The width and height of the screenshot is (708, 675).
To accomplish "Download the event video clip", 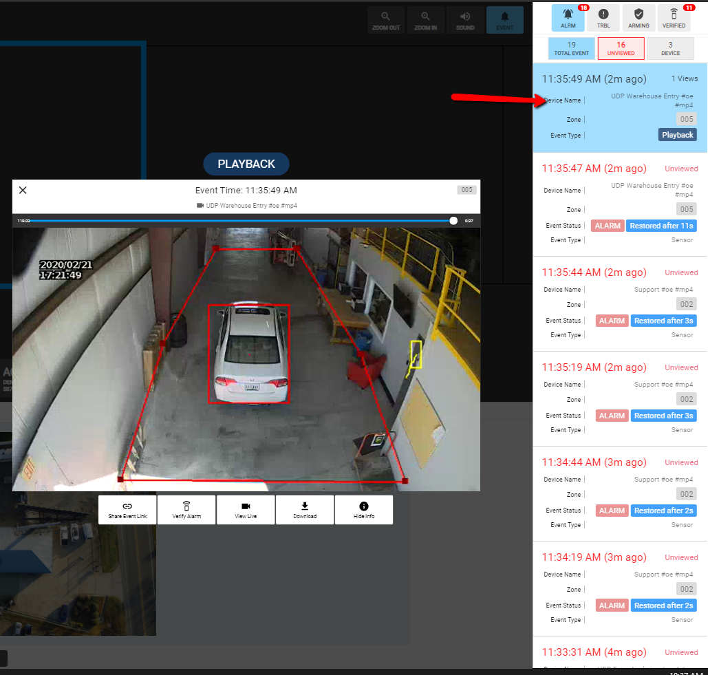I will click(305, 510).
